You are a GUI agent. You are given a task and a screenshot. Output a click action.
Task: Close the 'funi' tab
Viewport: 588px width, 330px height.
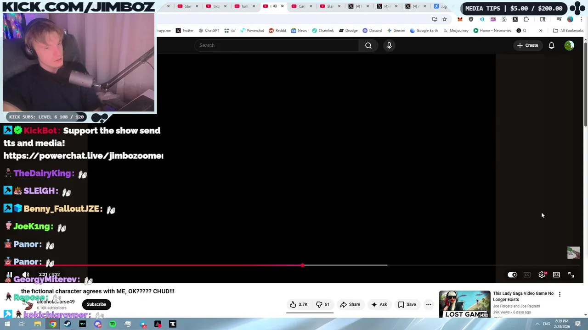tap(254, 6)
